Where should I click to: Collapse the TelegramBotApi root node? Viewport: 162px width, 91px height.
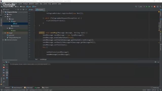point(3,12)
